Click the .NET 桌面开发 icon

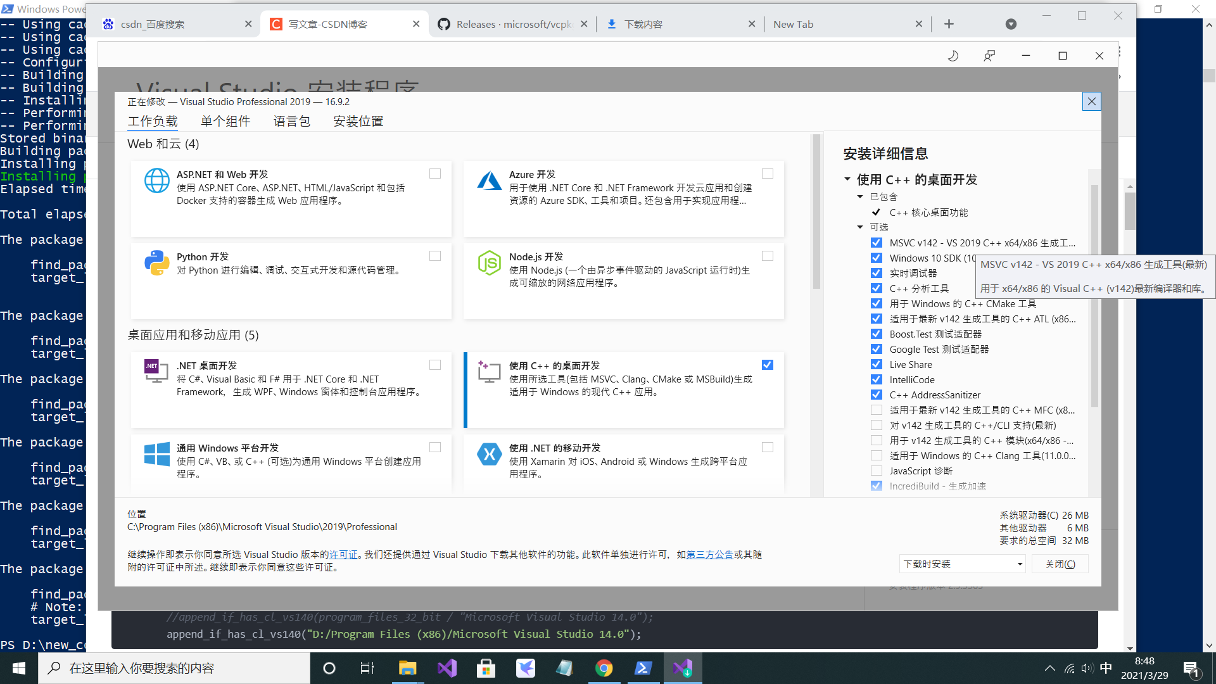point(155,372)
